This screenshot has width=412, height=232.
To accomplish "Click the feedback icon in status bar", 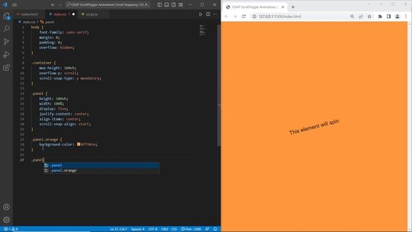I will (x=207, y=229).
